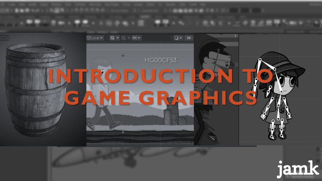322x181 pixels.
Task: Open the three-dot panel options menu
Action: [x=235, y=36]
